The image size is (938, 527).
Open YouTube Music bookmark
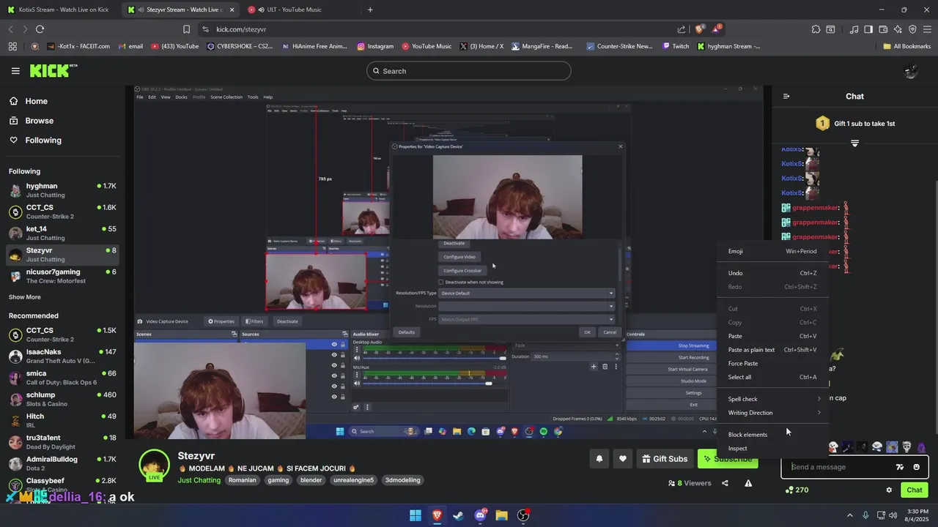[426, 46]
